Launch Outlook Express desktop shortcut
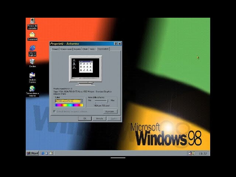 click(x=32, y=78)
